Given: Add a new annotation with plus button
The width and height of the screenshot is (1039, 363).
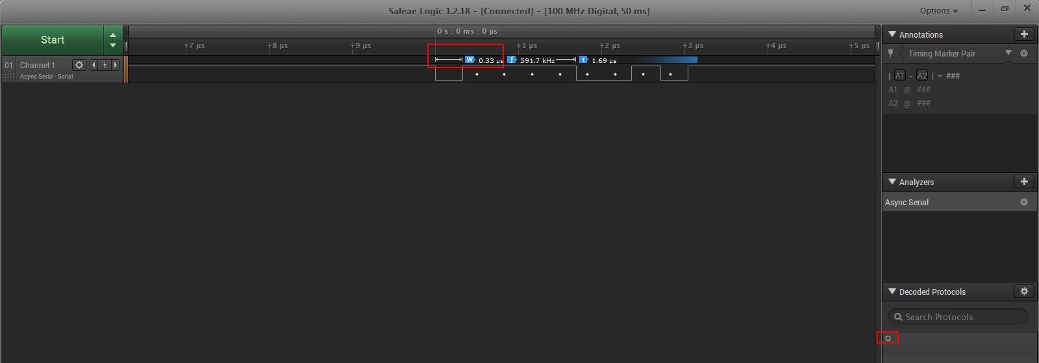Looking at the screenshot, I should (x=1024, y=34).
